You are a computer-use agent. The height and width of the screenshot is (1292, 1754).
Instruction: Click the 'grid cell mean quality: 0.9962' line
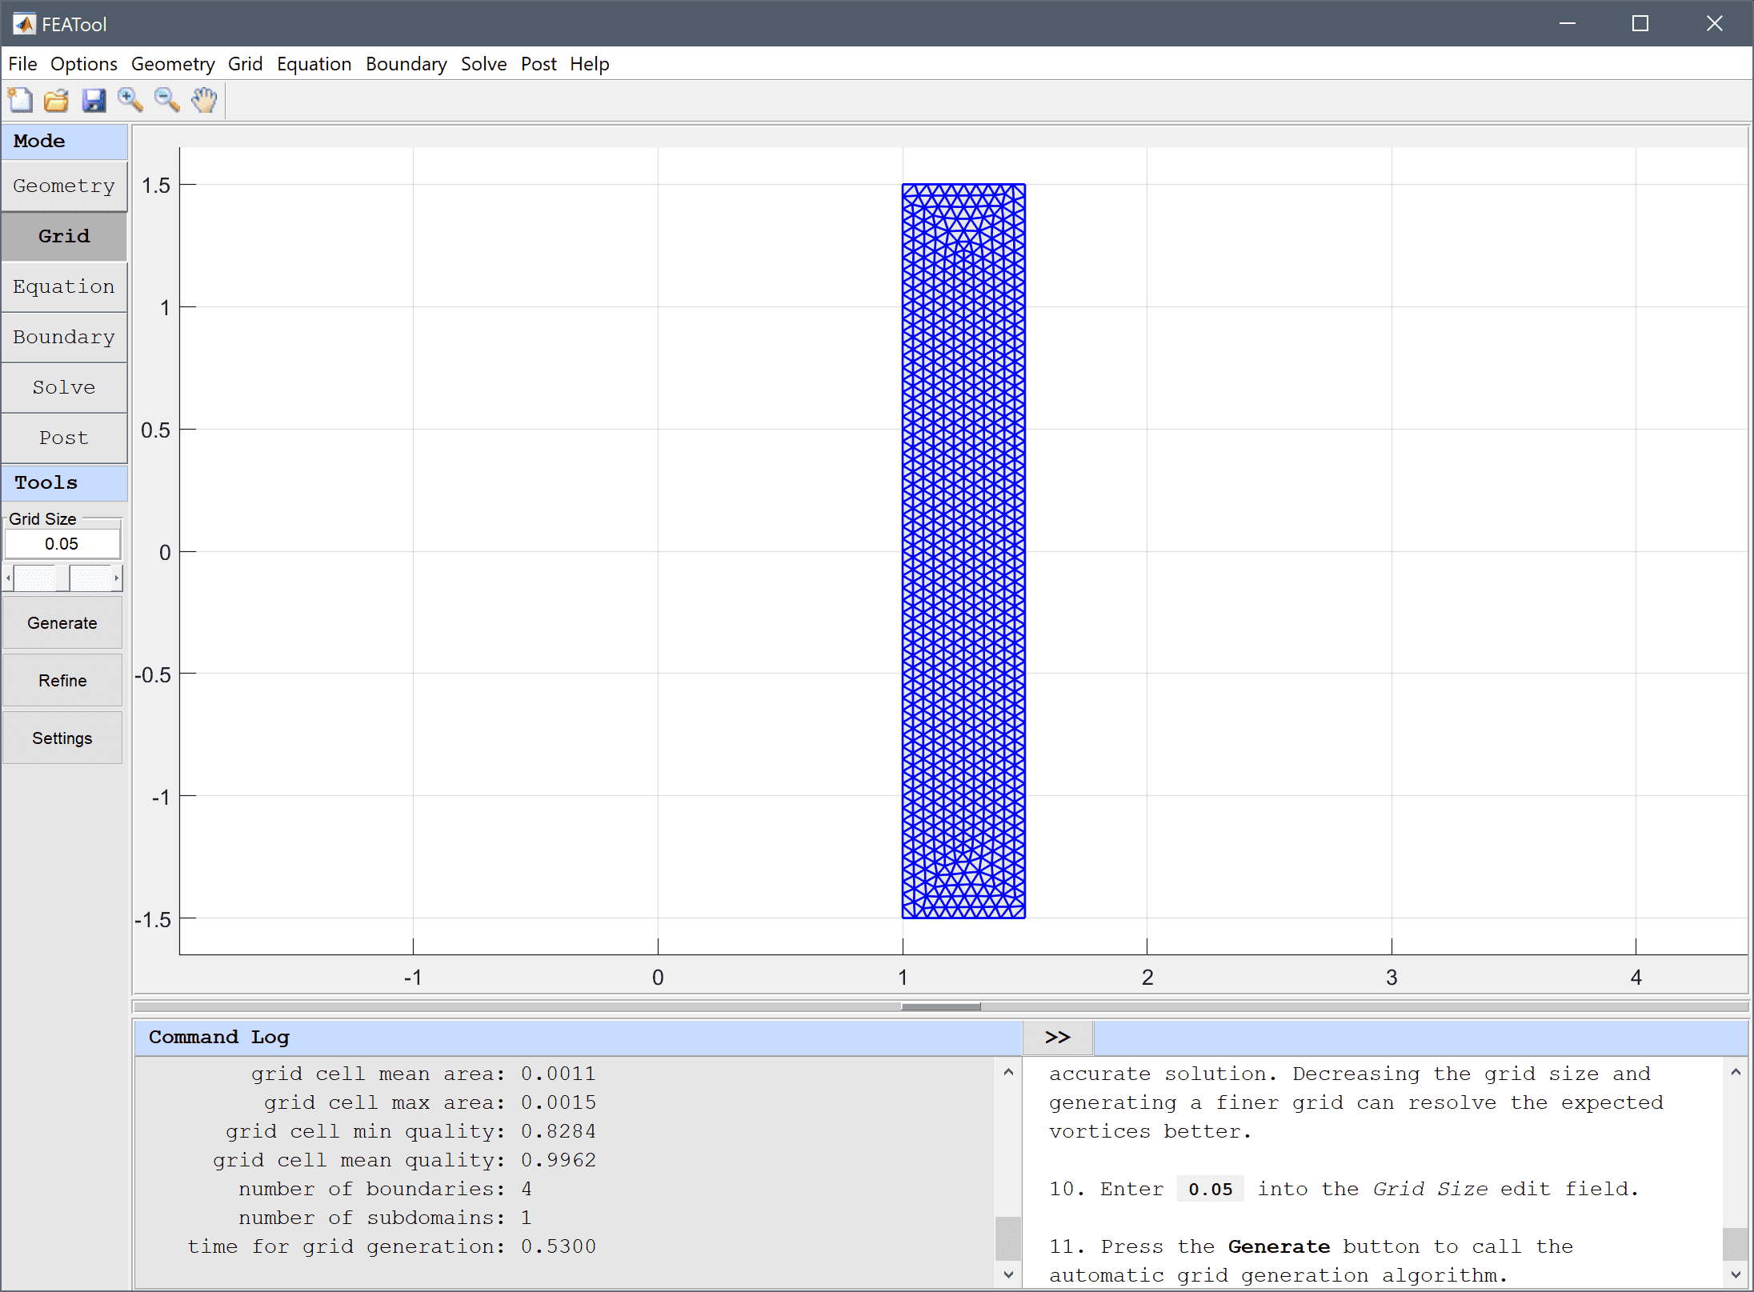[x=404, y=1160]
